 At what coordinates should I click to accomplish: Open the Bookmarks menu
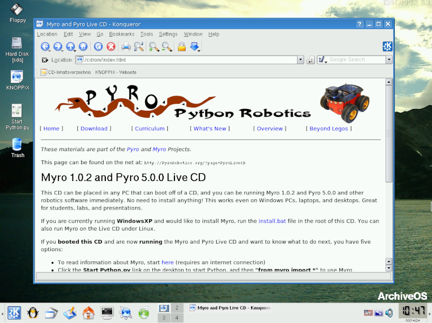(x=122, y=34)
